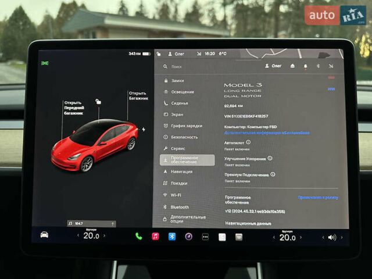Launch the music app icon
The image size is (372, 279).
[155, 237]
